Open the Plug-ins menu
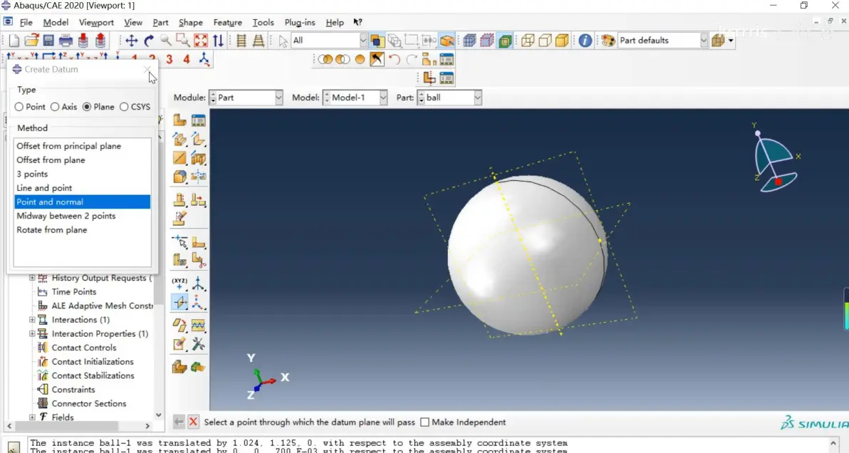This screenshot has width=849, height=453. pyautogui.click(x=299, y=22)
